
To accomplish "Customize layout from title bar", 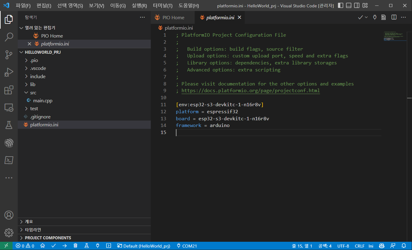I will coord(365,5).
